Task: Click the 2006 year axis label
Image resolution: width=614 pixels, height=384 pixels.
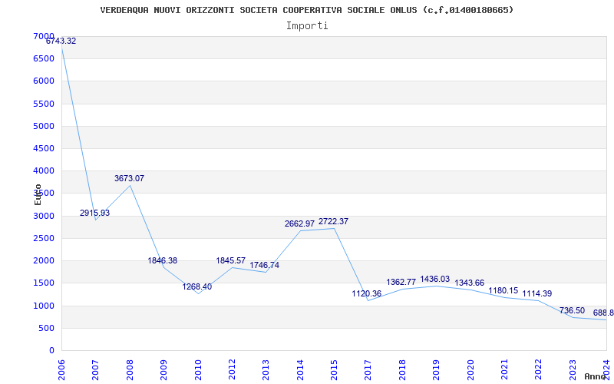Action: [61, 369]
